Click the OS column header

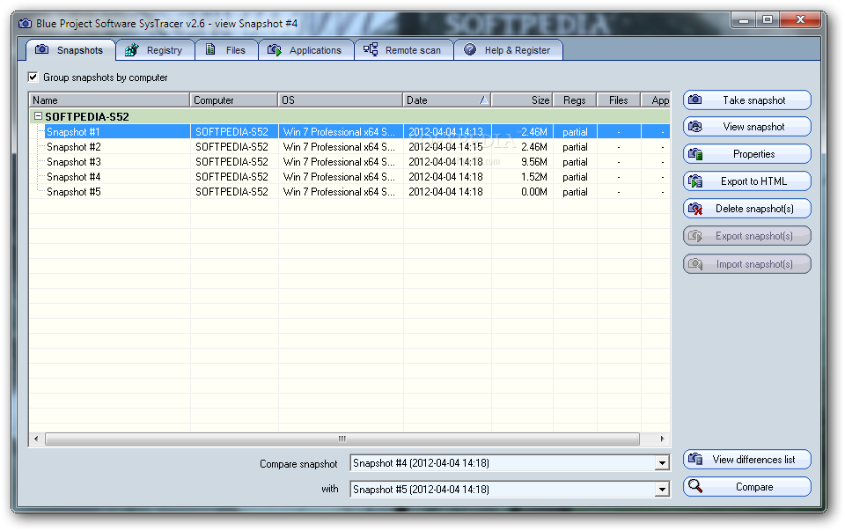[x=341, y=100]
